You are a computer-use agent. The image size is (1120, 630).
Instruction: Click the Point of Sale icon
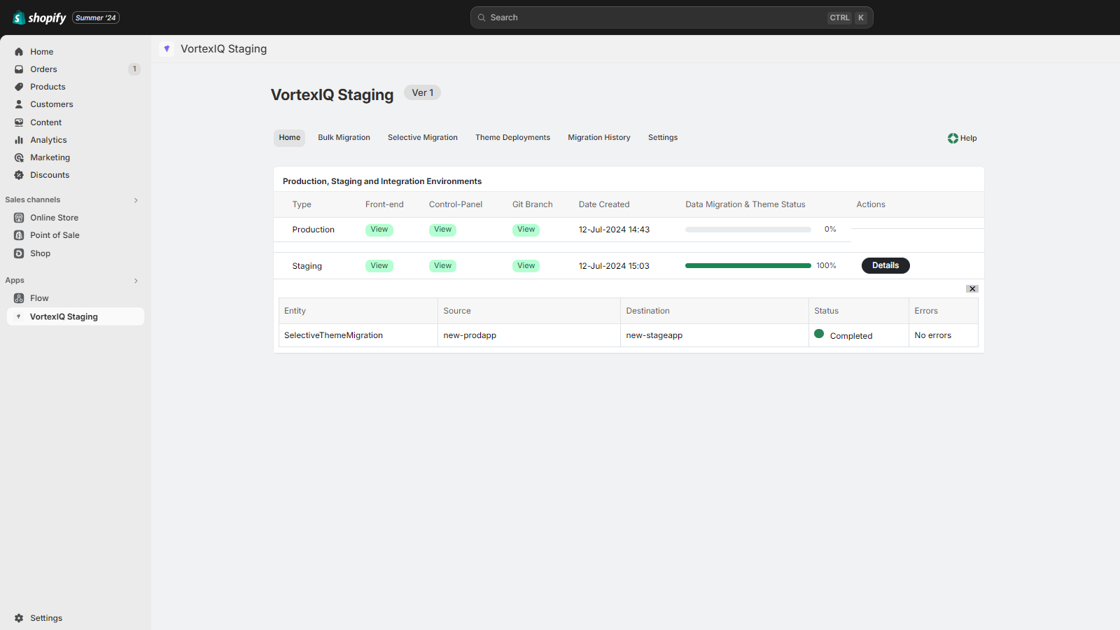click(19, 235)
